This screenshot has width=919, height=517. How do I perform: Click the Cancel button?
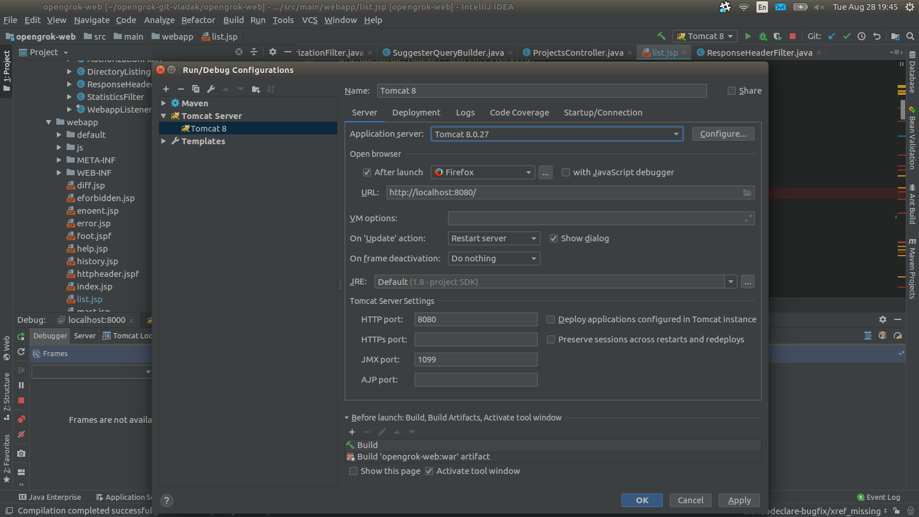[x=690, y=500]
